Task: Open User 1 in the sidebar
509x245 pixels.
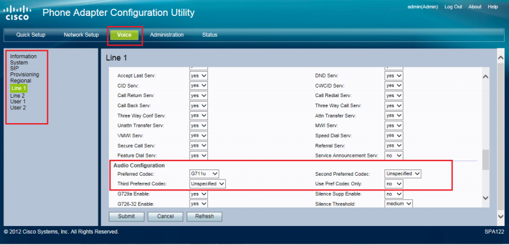Action: (x=18, y=102)
